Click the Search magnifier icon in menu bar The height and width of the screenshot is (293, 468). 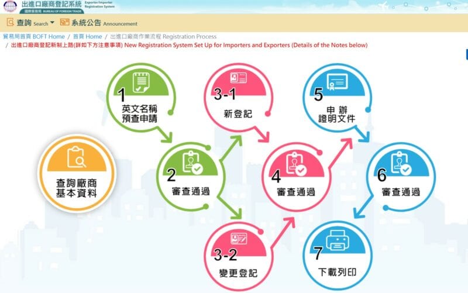(10, 22)
